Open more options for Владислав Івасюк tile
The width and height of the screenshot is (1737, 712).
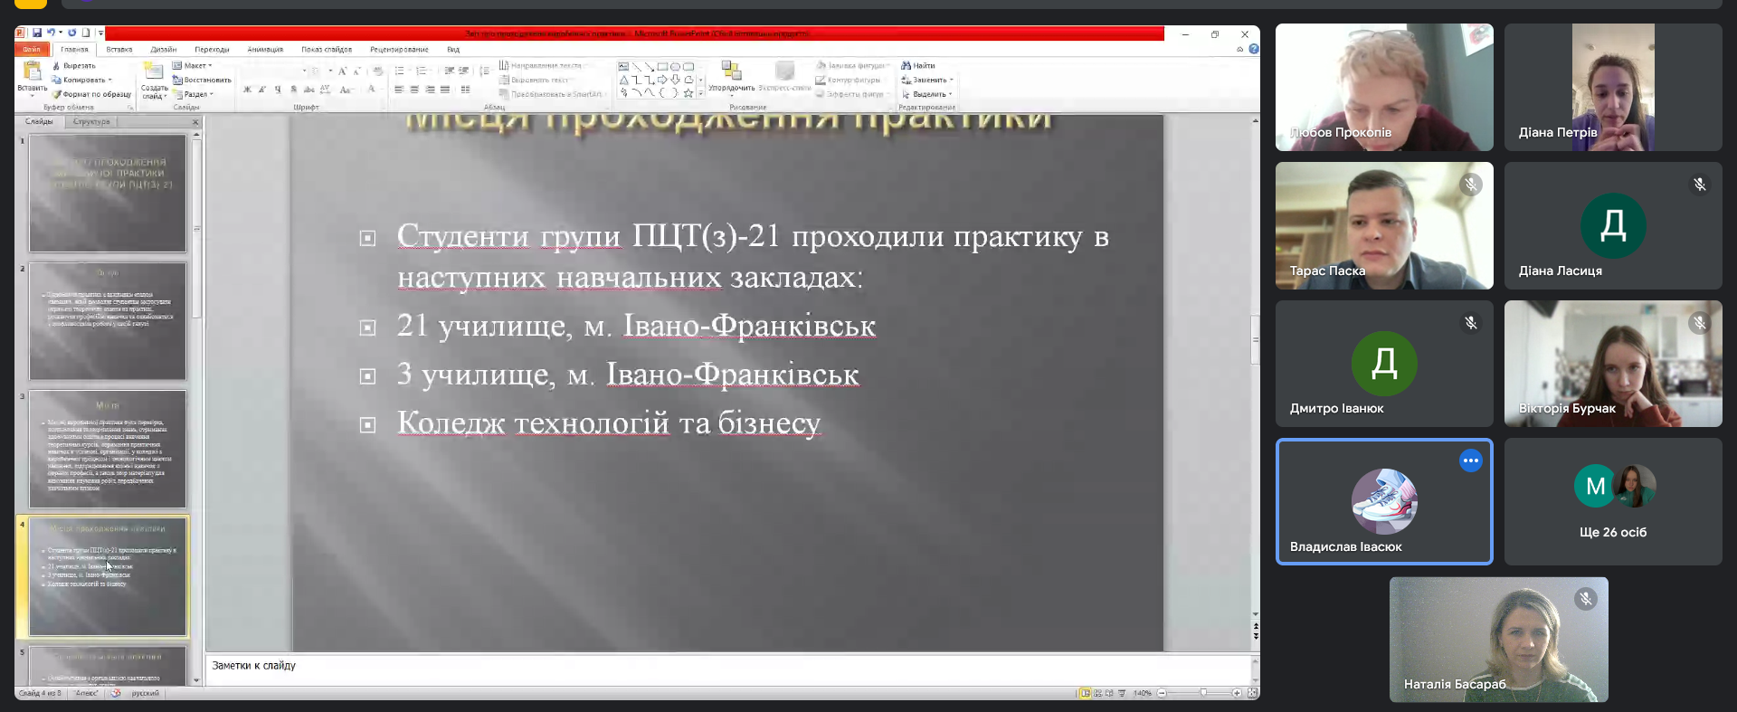pos(1470,460)
